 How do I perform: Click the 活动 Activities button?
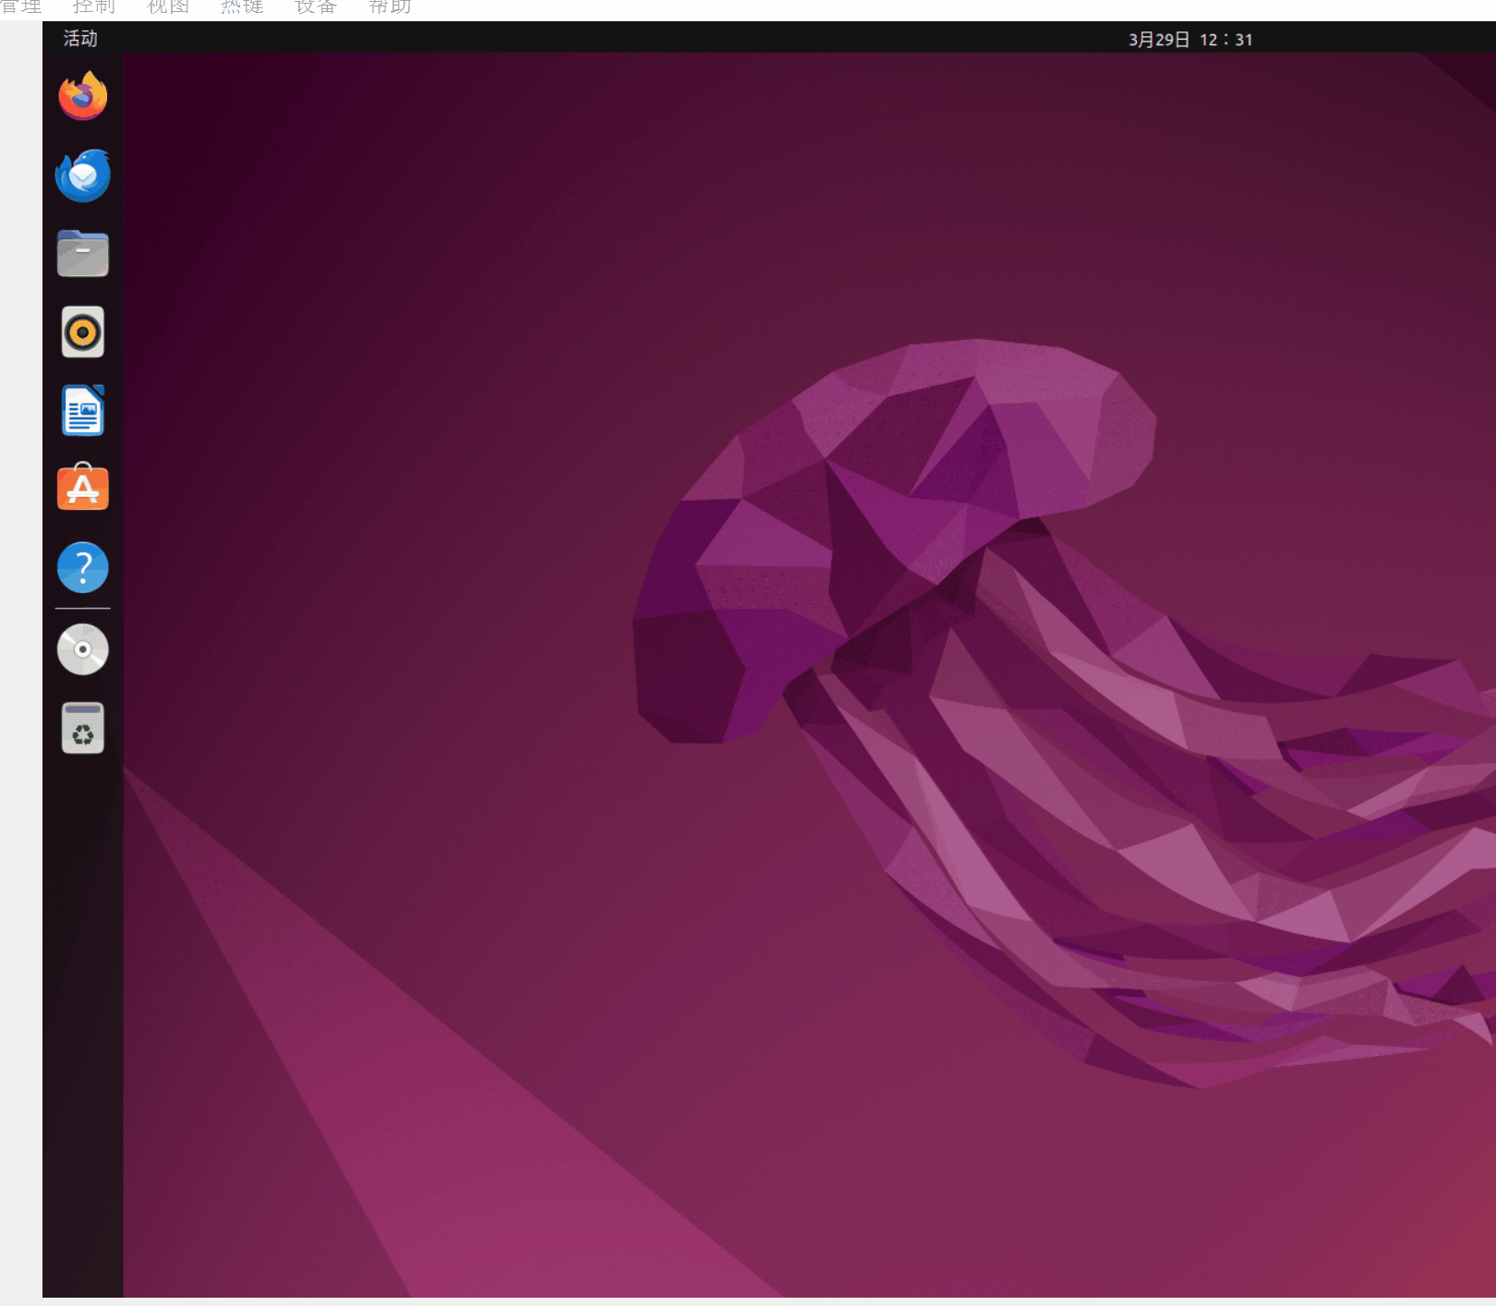point(80,39)
